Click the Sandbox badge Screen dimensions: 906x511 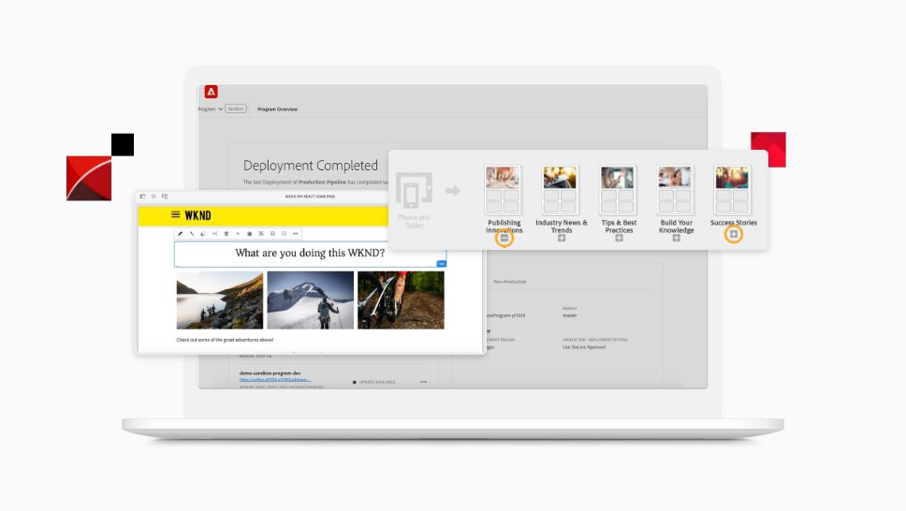236,109
